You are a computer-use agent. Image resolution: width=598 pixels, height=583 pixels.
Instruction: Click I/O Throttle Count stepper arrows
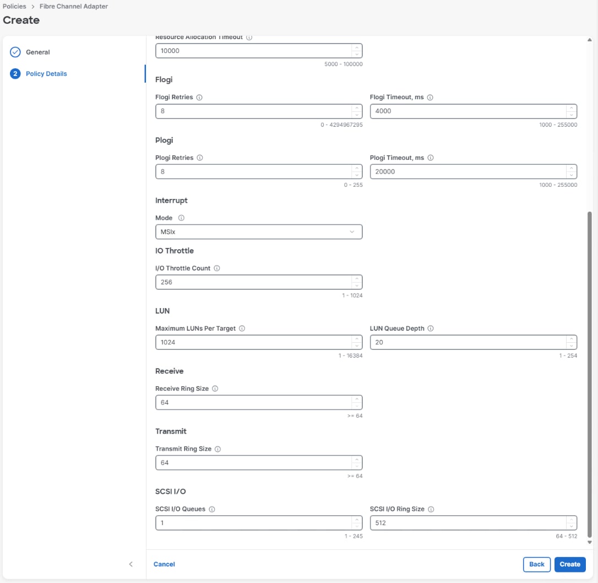point(357,282)
